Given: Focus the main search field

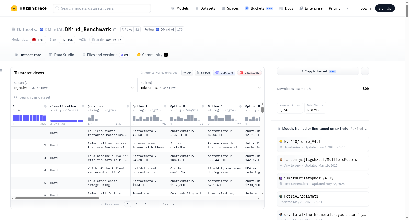Looking at the screenshot, I should pos(102,8).
